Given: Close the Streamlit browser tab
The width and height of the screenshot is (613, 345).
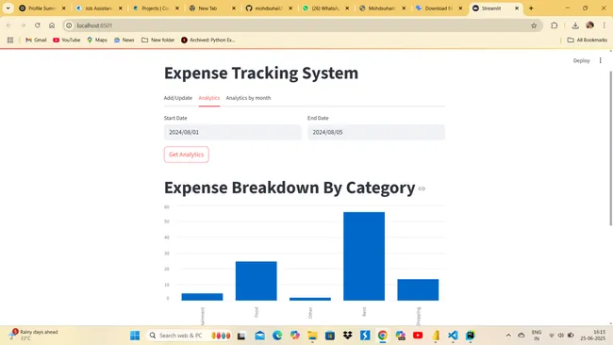Looking at the screenshot, I should 517,8.
